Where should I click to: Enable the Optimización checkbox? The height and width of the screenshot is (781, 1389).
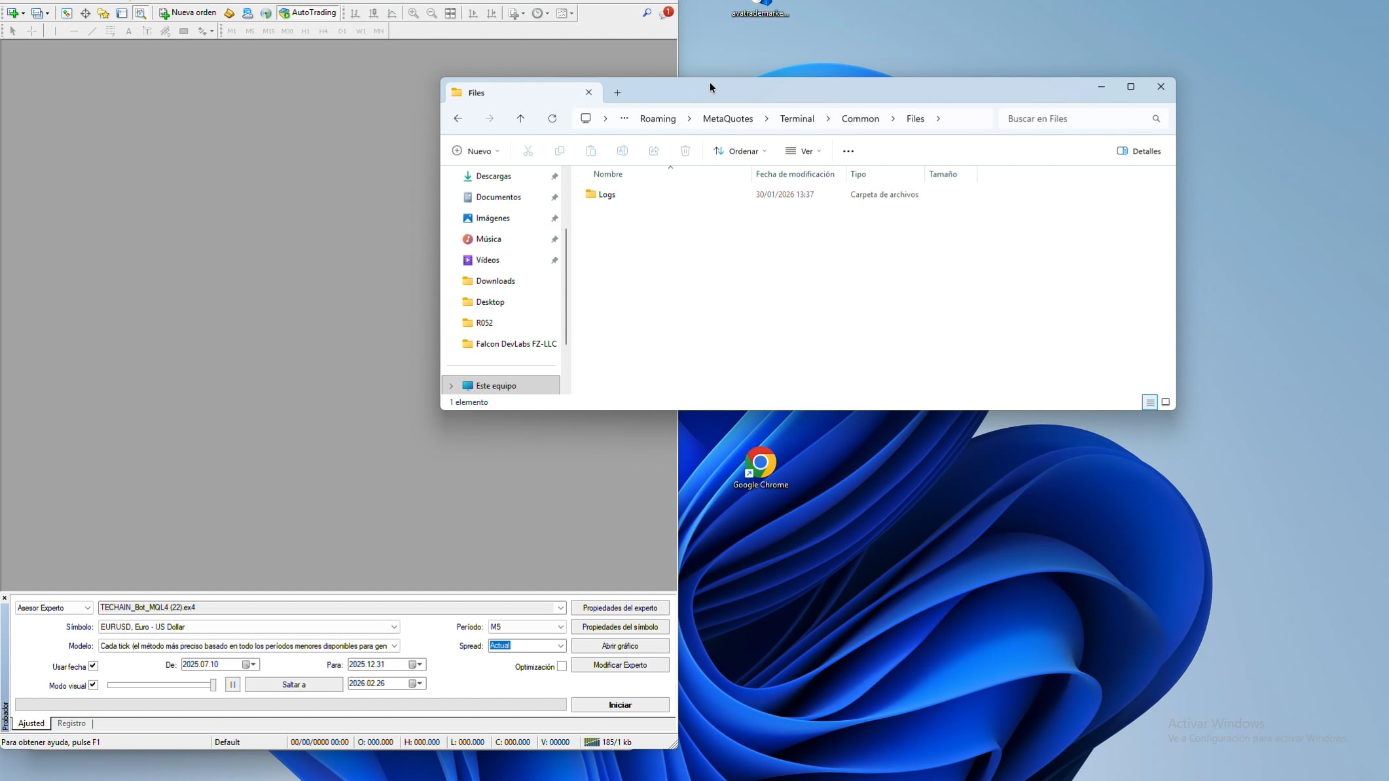tap(562, 666)
